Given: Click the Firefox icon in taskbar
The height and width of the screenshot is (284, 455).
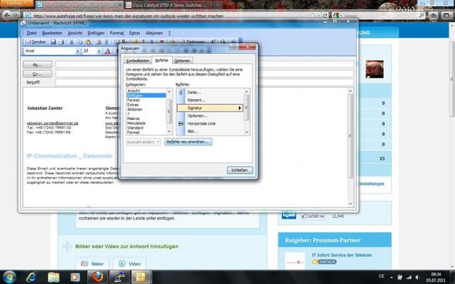Looking at the screenshot, I should (97, 277).
